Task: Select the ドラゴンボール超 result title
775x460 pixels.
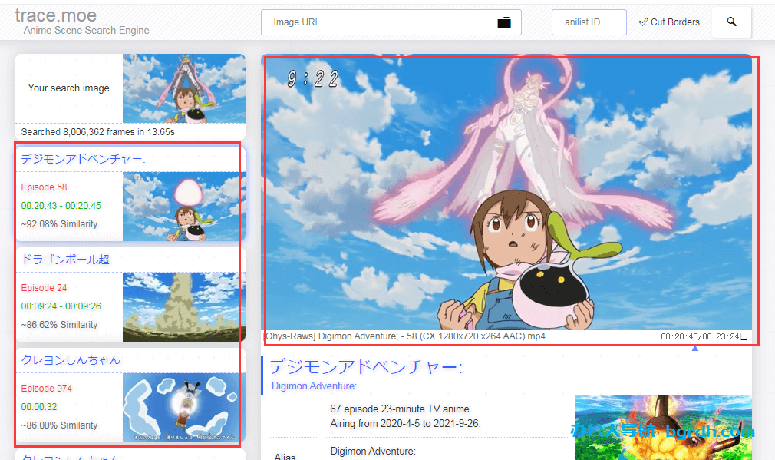Action: click(x=65, y=260)
